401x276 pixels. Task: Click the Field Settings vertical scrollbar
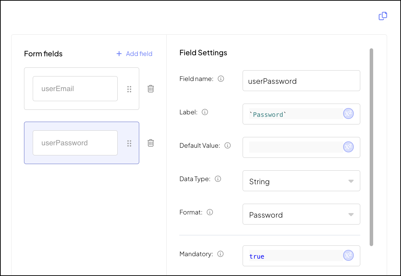371,146
